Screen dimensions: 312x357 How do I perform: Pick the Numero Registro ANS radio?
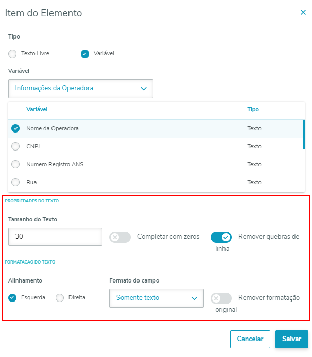click(x=15, y=164)
